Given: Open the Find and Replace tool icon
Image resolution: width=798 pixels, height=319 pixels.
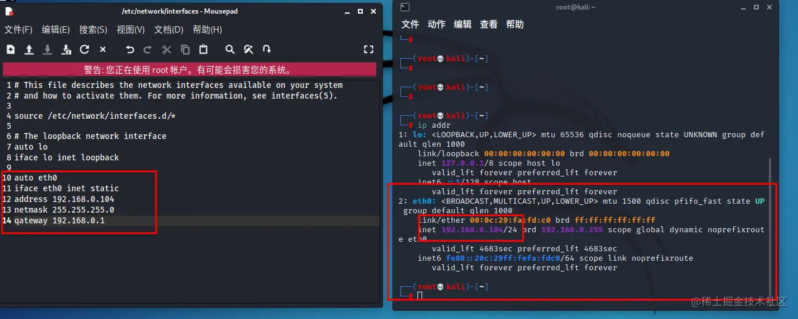Looking at the screenshot, I should pos(249,49).
